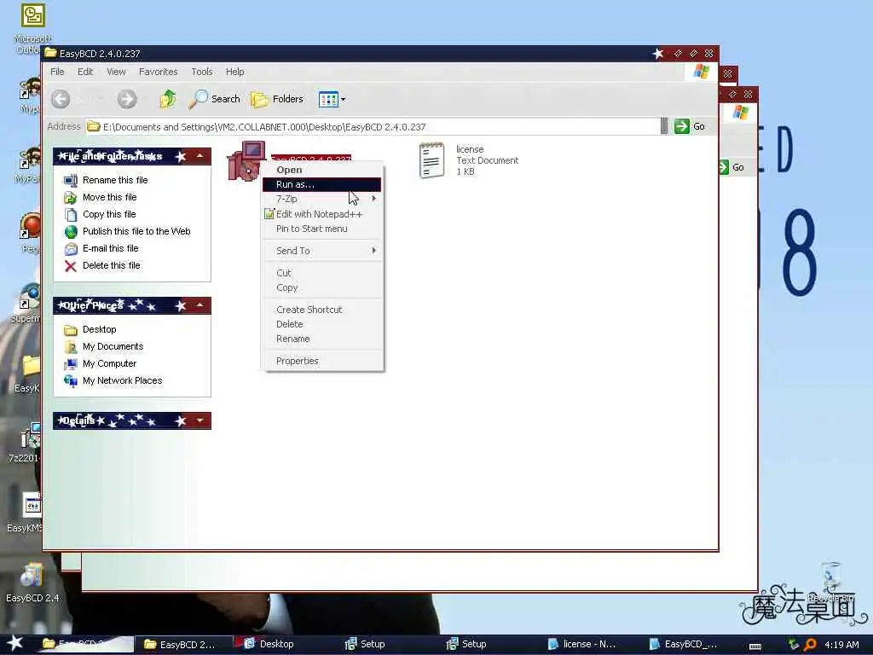Click Copy this file task link
The image size is (873, 655).
[x=109, y=214]
